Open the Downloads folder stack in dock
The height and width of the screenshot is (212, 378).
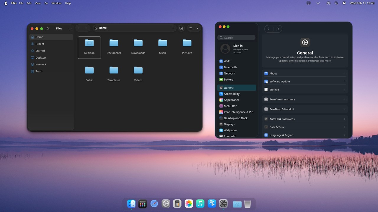(x=237, y=204)
